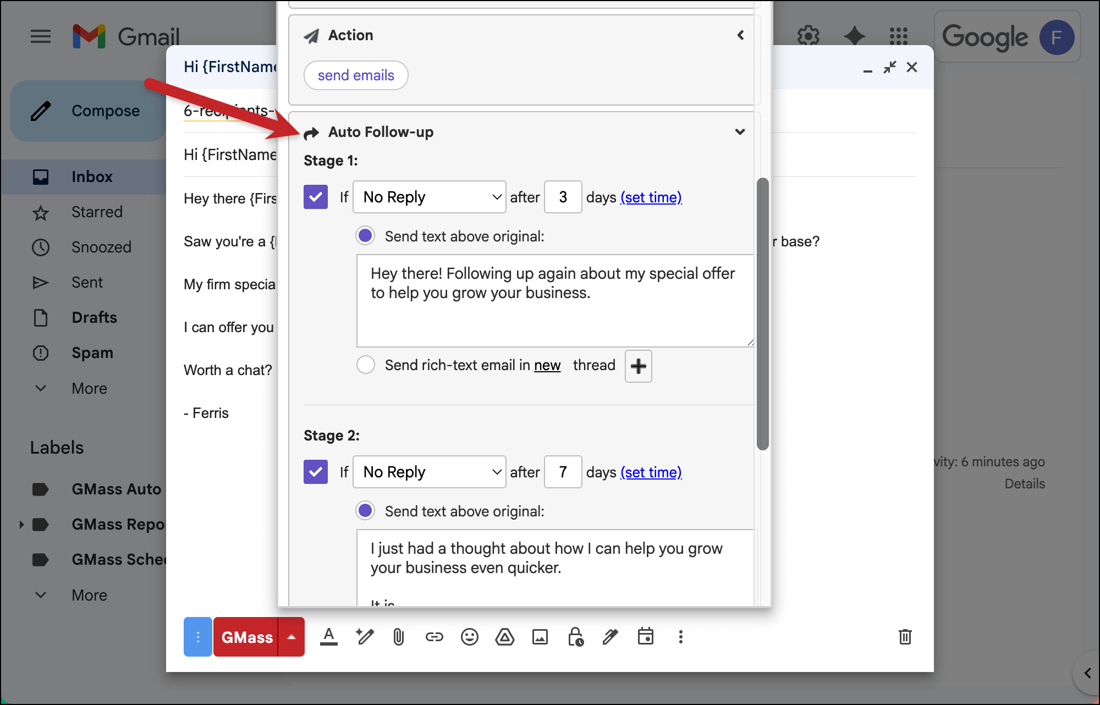1100x705 pixels.
Task: Insert a photo into the email
Action: click(x=540, y=637)
